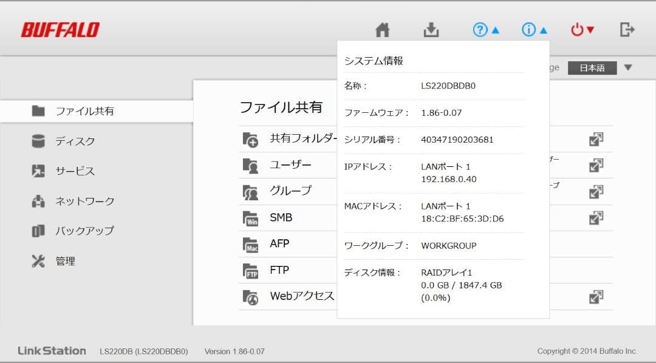This screenshot has width=656, height=363.
Task: Open 共有フォルダー settings
Action: [x=303, y=138]
